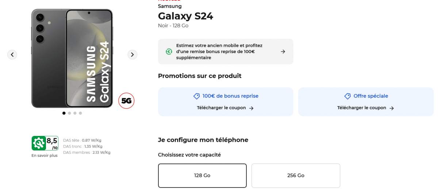Viewport: 438px width, 189px height.
Task: Open the Estimez votre ancien mobile banner
Action: [x=219, y=52]
